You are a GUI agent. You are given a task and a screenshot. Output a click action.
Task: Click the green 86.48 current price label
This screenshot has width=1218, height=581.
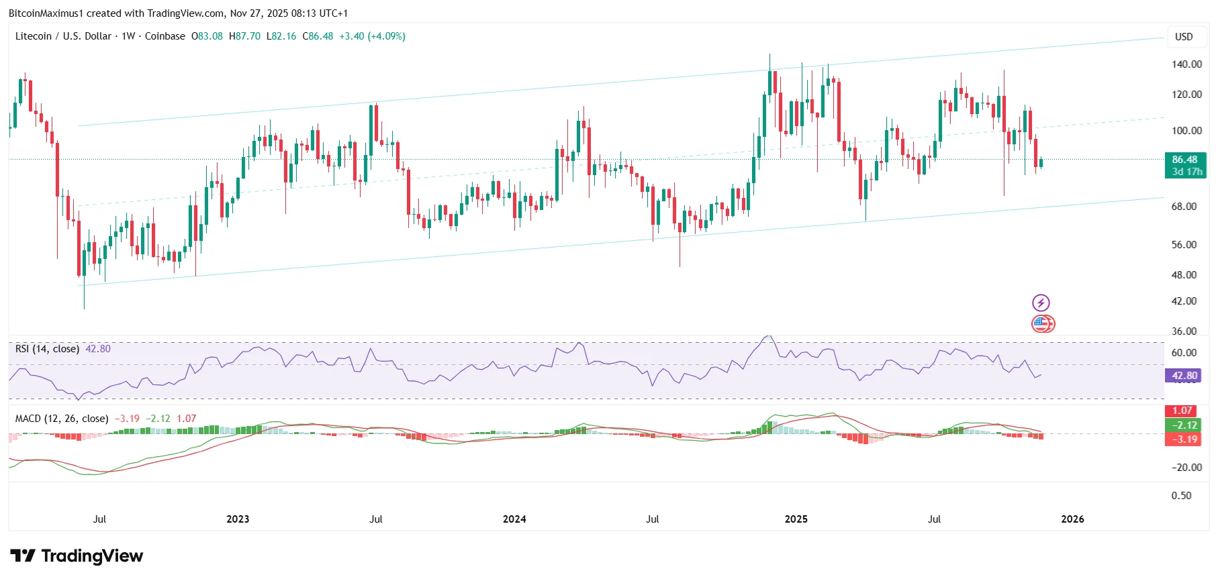[x=1185, y=160]
